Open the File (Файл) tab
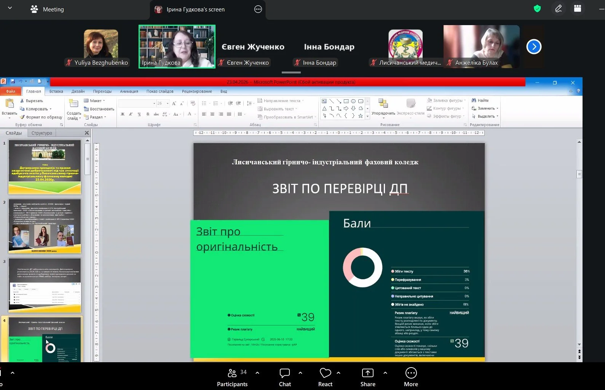605x390 pixels. (11, 91)
